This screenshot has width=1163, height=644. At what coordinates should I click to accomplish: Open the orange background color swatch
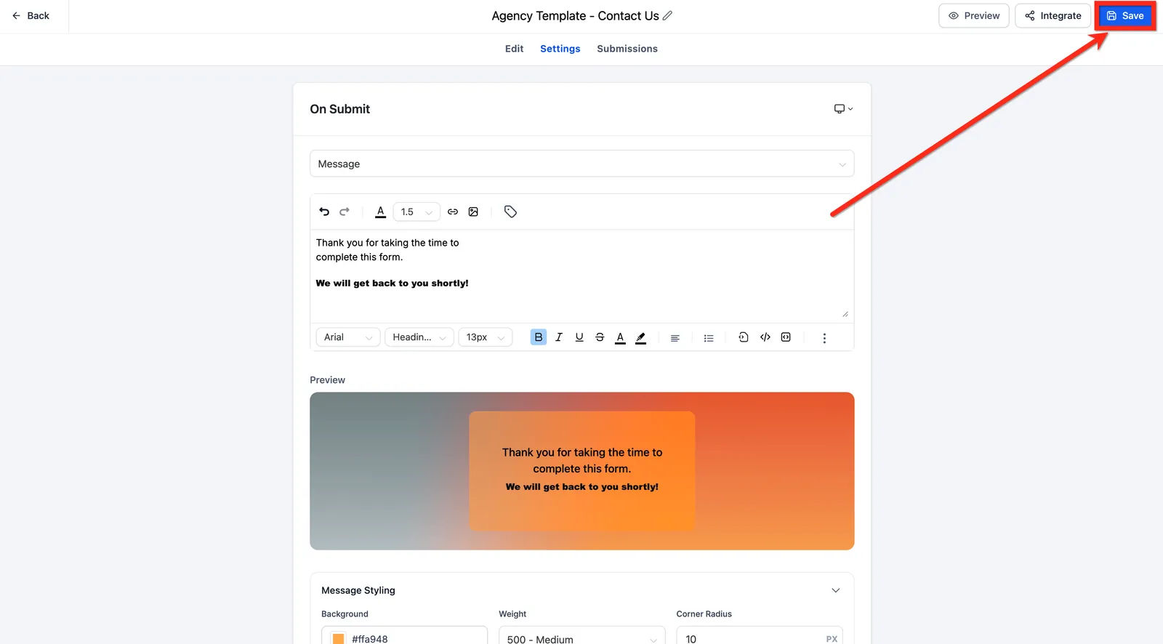tap(338, 639)
